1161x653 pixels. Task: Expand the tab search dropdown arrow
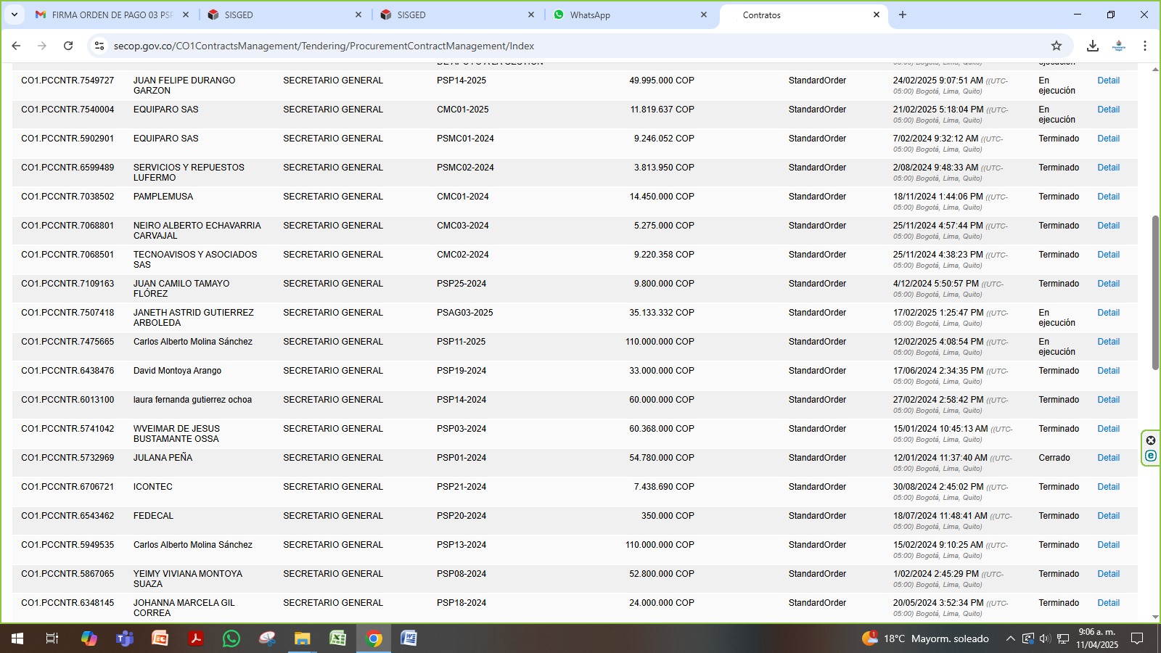click(14, 15)
